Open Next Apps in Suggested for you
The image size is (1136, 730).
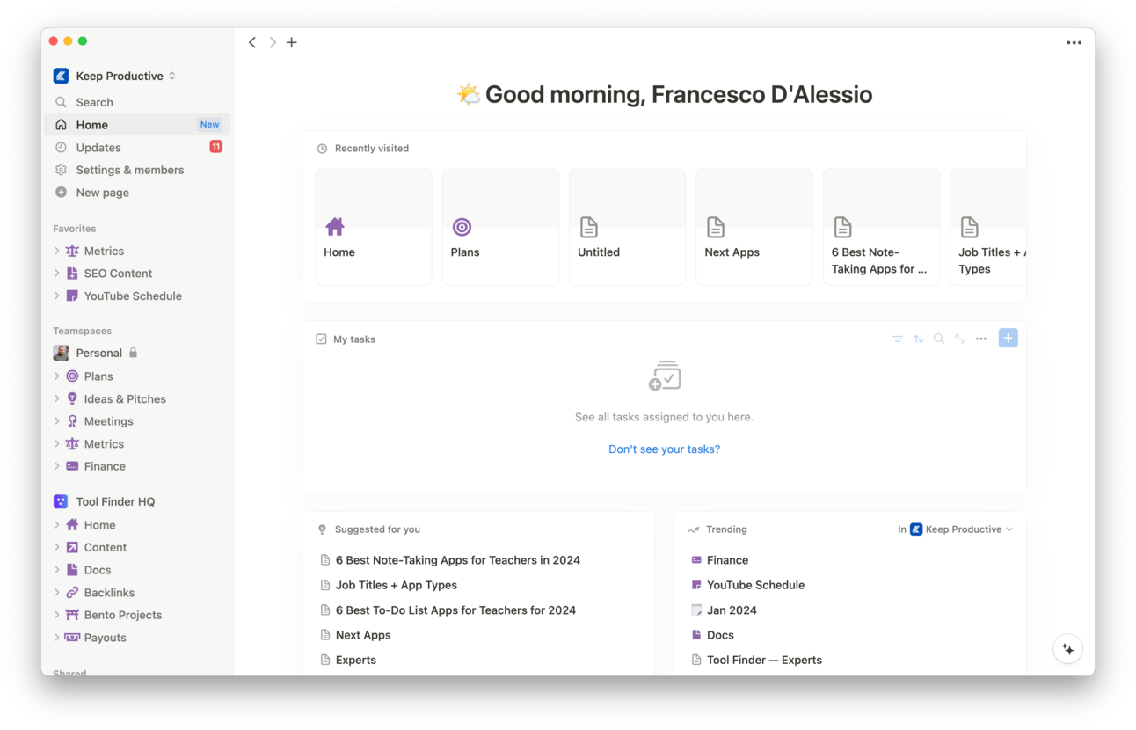363,635
